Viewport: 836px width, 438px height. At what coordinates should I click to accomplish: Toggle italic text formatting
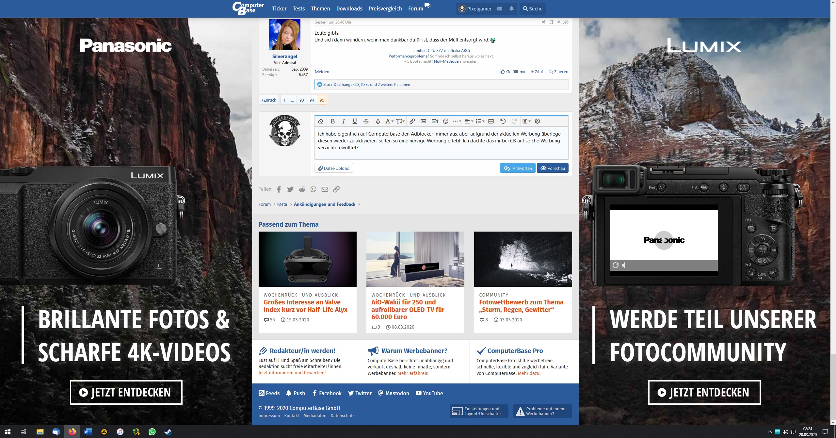coord(344,121)
